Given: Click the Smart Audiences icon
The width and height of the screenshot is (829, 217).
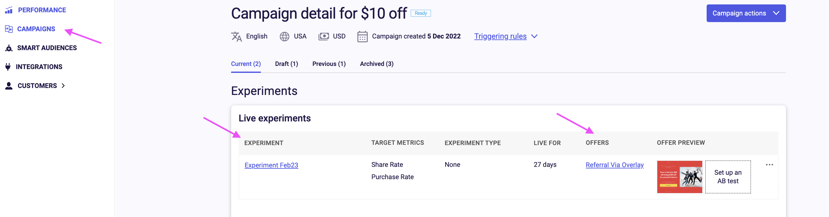Looking at the screenshot, I should 9,48.
